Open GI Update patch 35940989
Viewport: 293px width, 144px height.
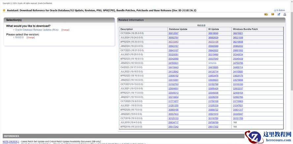pyautogui.click(x=213, y=46)
